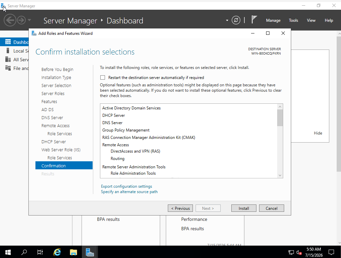Click Active Directory Domain Services entry
The height and width of the screenshot is (258, 341).
click(131, 108)
